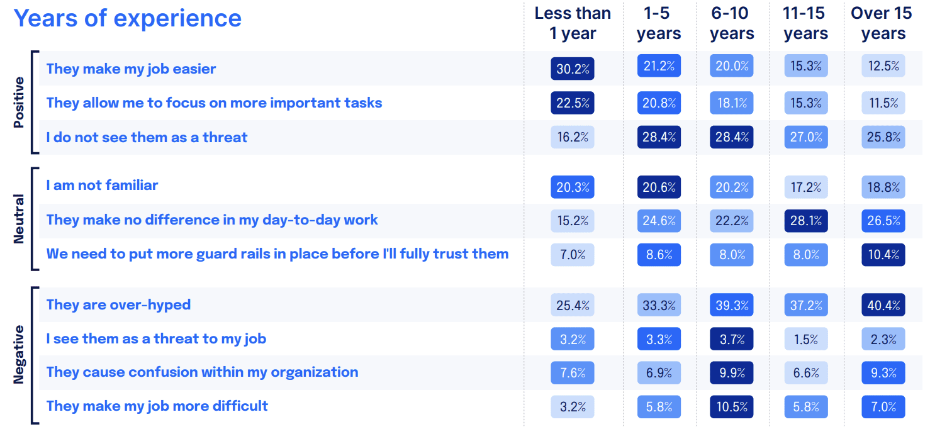The height and width of the screenshot is (434, 930).
Task: Click the "Negative" vertical group label
Action: [x=20, y=355]
